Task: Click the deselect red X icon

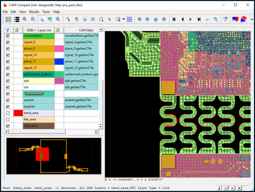Action: [x=76, y=19]
